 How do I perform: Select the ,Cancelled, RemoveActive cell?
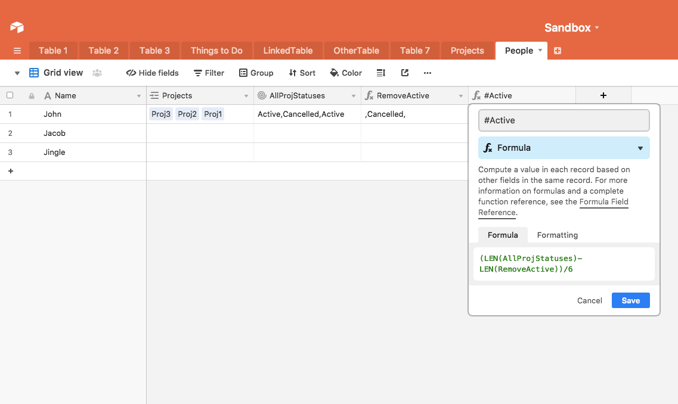(414, 114)
